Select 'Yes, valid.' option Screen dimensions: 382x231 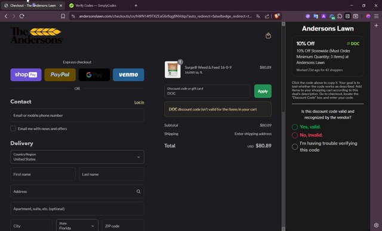click(x=295, y=127)
